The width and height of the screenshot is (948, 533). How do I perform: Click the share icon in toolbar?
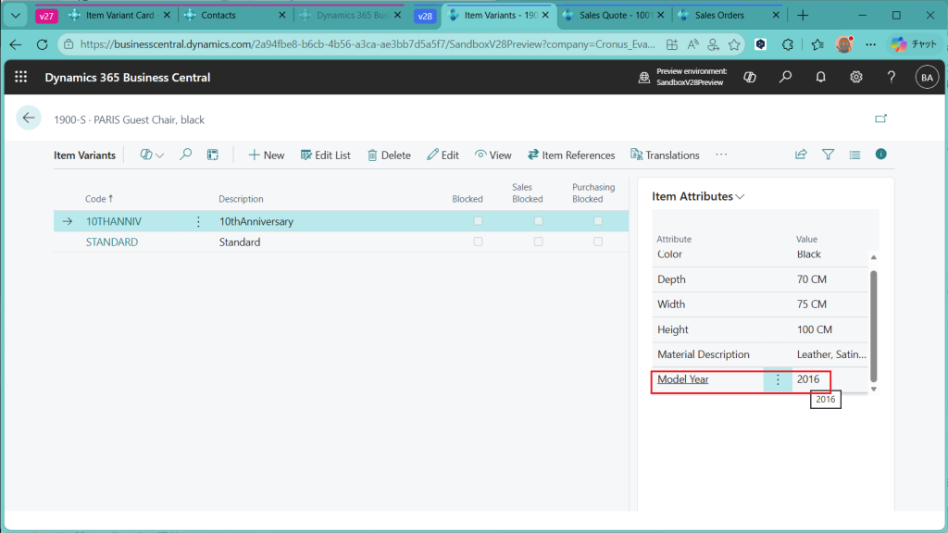(801, 155)
